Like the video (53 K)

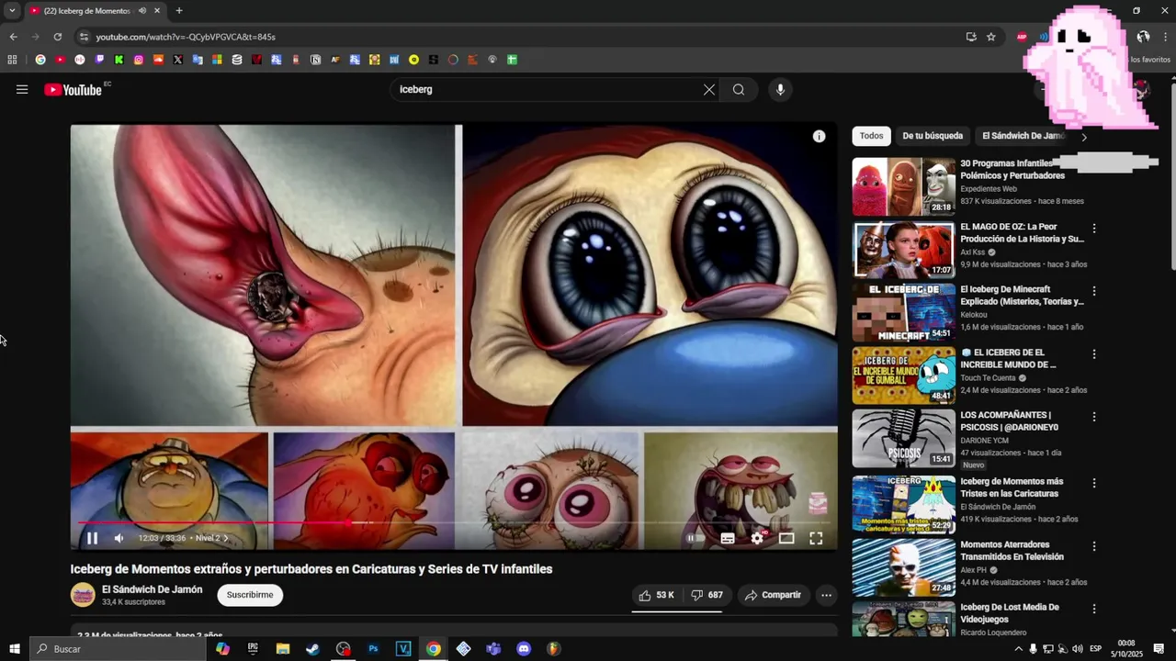coord(657,595)
